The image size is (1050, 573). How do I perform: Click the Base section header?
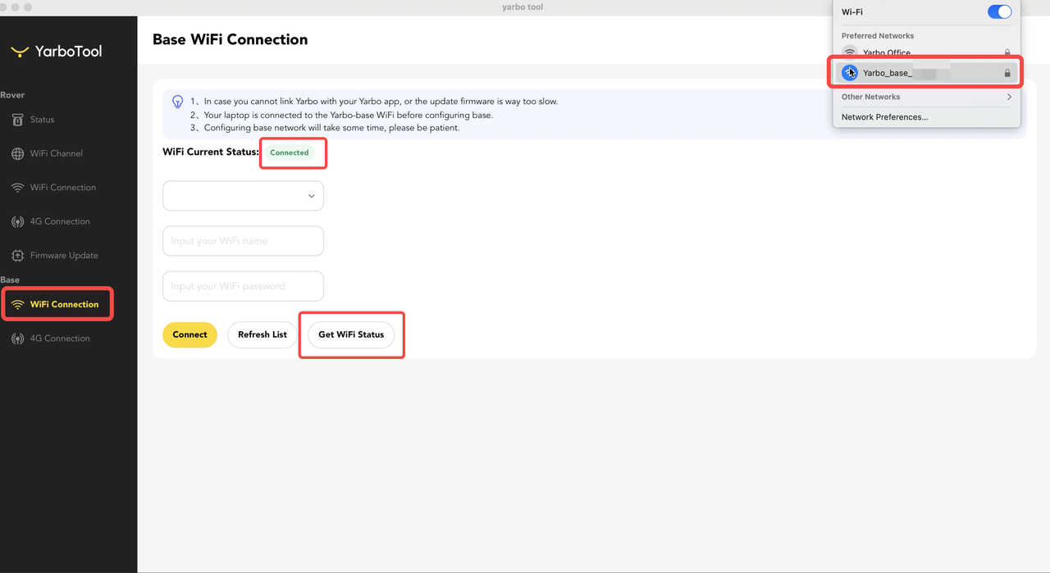point(10,280)
